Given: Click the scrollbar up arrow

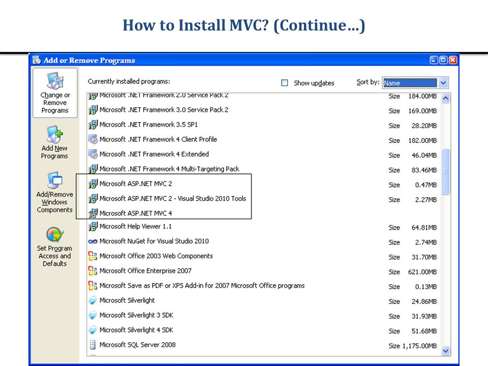Looking at the screenshot, I should [446, 98].
